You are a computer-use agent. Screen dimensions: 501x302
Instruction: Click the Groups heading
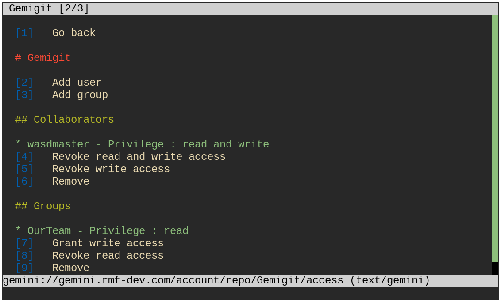coord(43,206)
